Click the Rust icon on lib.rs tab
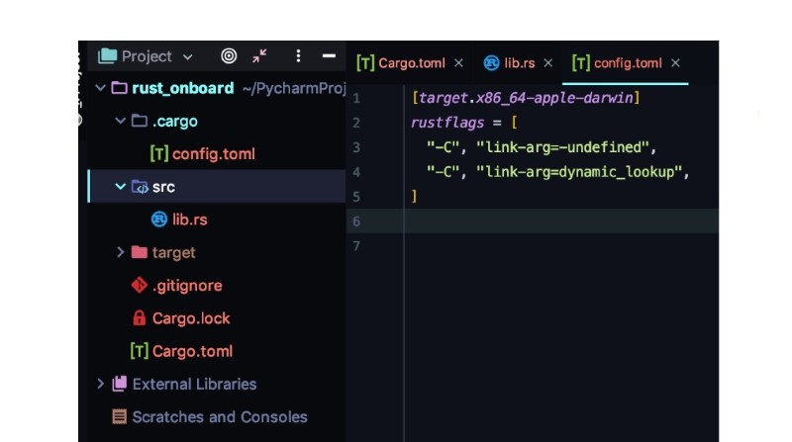 [x=491, y=63]
